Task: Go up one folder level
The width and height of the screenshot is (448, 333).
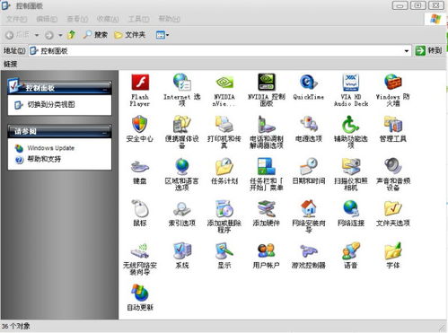Action: 71,35
